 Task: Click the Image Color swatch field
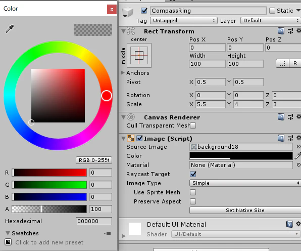241,156
